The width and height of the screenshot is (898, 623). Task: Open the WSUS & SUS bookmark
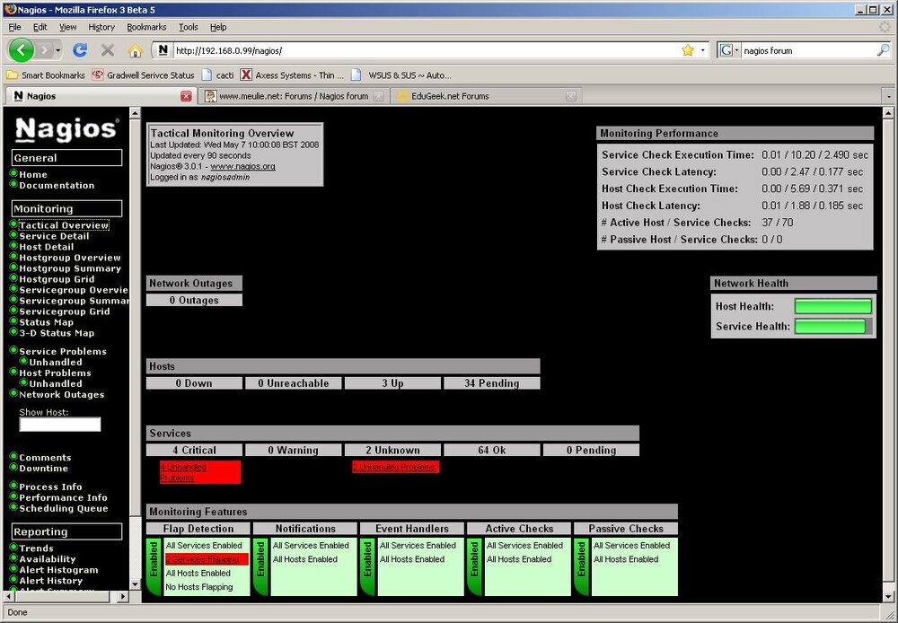click(401, 75)
